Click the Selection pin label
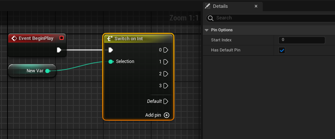This screenshot has height=139, width=335. pos(125,61)
